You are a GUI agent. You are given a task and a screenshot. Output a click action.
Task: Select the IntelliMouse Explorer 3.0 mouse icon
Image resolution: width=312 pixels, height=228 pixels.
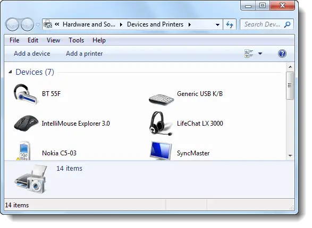point(26,123)
